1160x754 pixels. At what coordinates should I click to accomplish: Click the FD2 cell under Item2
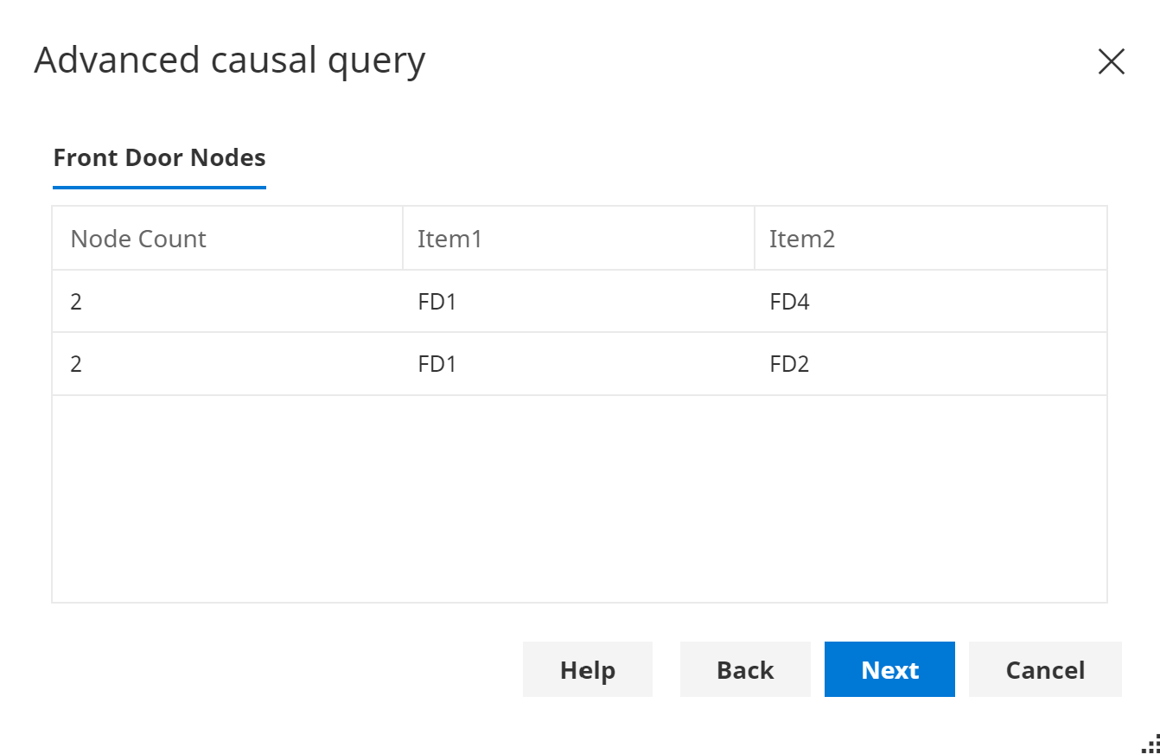pos(789,364)
